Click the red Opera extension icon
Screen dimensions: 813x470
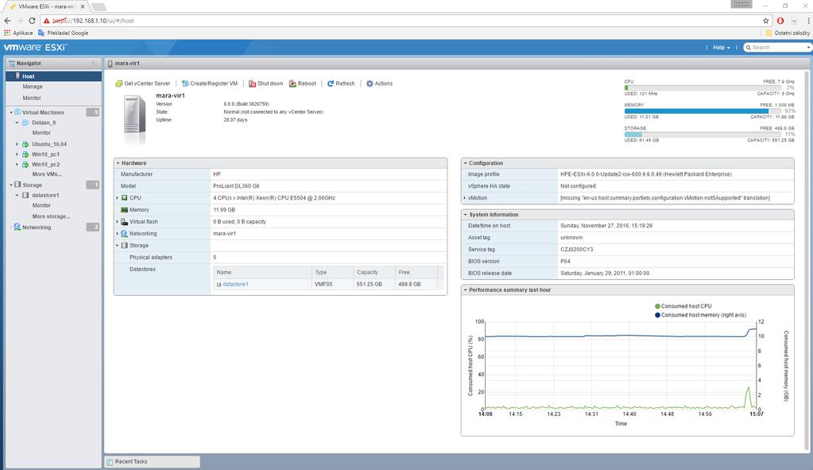pyautogui.click(x=780, y=21)
